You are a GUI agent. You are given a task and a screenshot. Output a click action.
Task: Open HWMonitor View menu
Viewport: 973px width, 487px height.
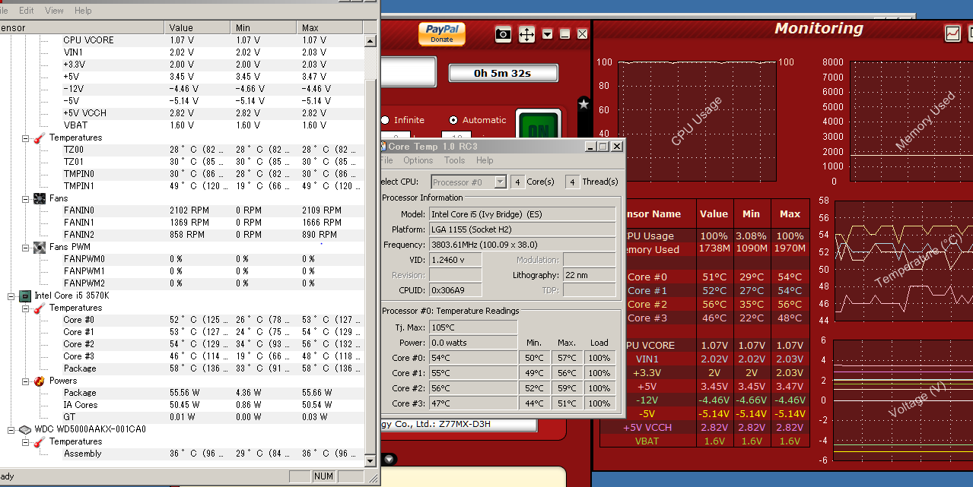[x=55, y=11]
